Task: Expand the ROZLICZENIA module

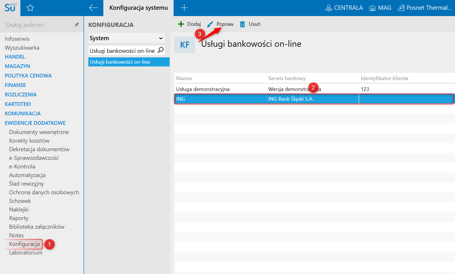Action: click(21, 95)
